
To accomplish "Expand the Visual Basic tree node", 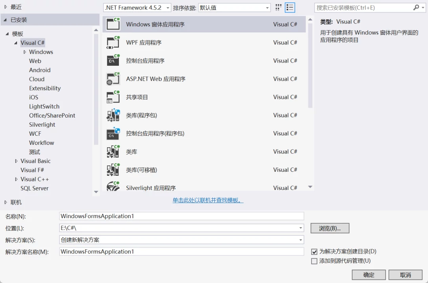I will [16, 161].
